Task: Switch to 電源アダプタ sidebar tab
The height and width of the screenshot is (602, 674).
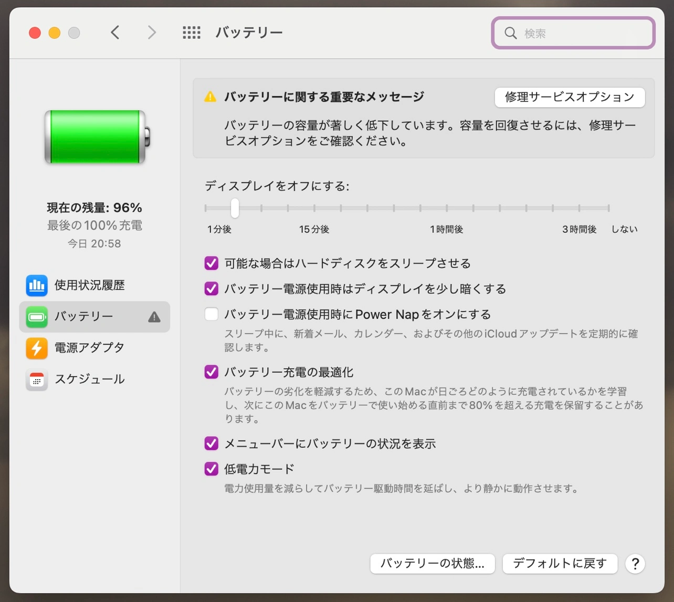Action: point(94,348)
